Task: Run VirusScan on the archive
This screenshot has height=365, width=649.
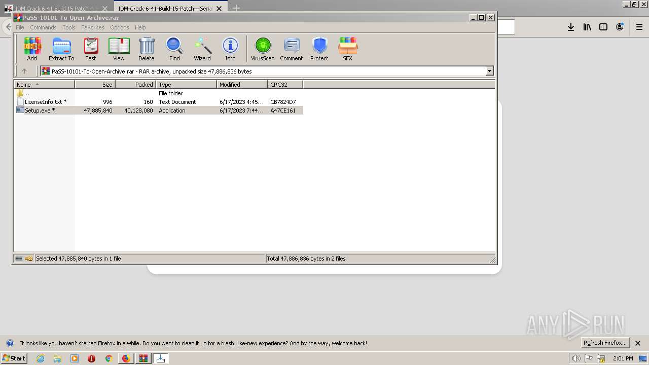Action: pyautogui.click(x=263, y=49)
